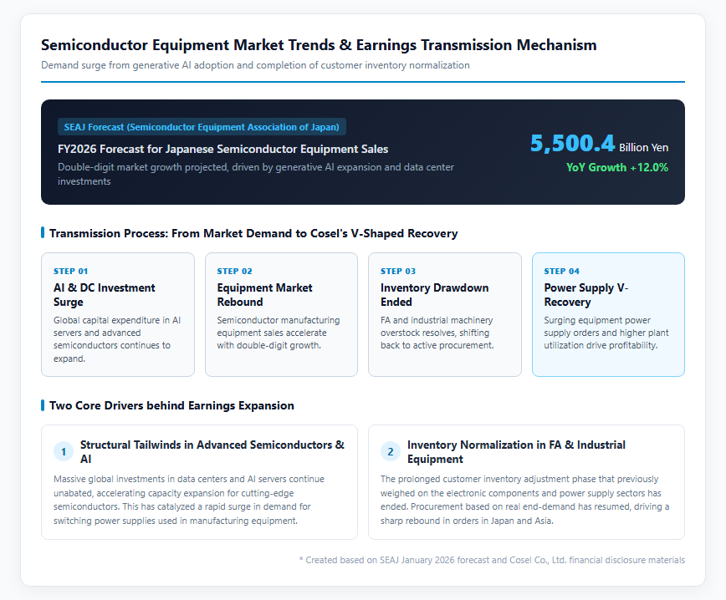Click the "AI & DC Investment Surge" heading
This screenshot has width=726, height=600.
click(105, 295)
